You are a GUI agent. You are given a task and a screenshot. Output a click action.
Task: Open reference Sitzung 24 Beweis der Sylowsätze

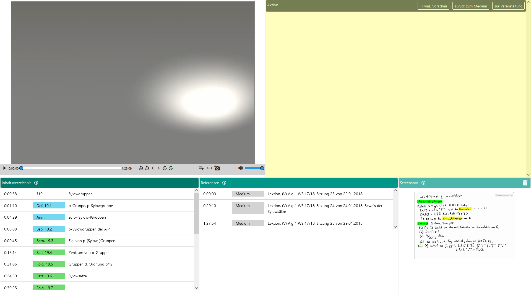tap(296, 208)
